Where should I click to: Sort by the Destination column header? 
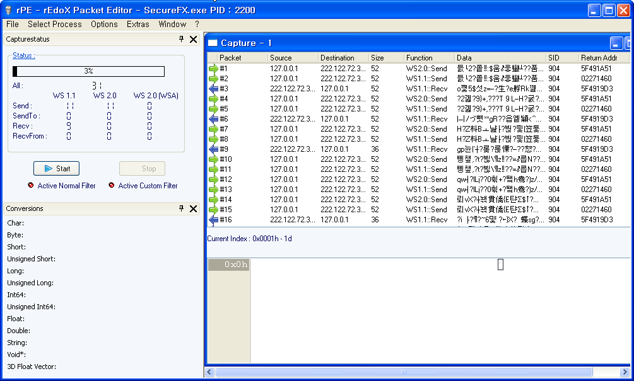click(343, 58)
